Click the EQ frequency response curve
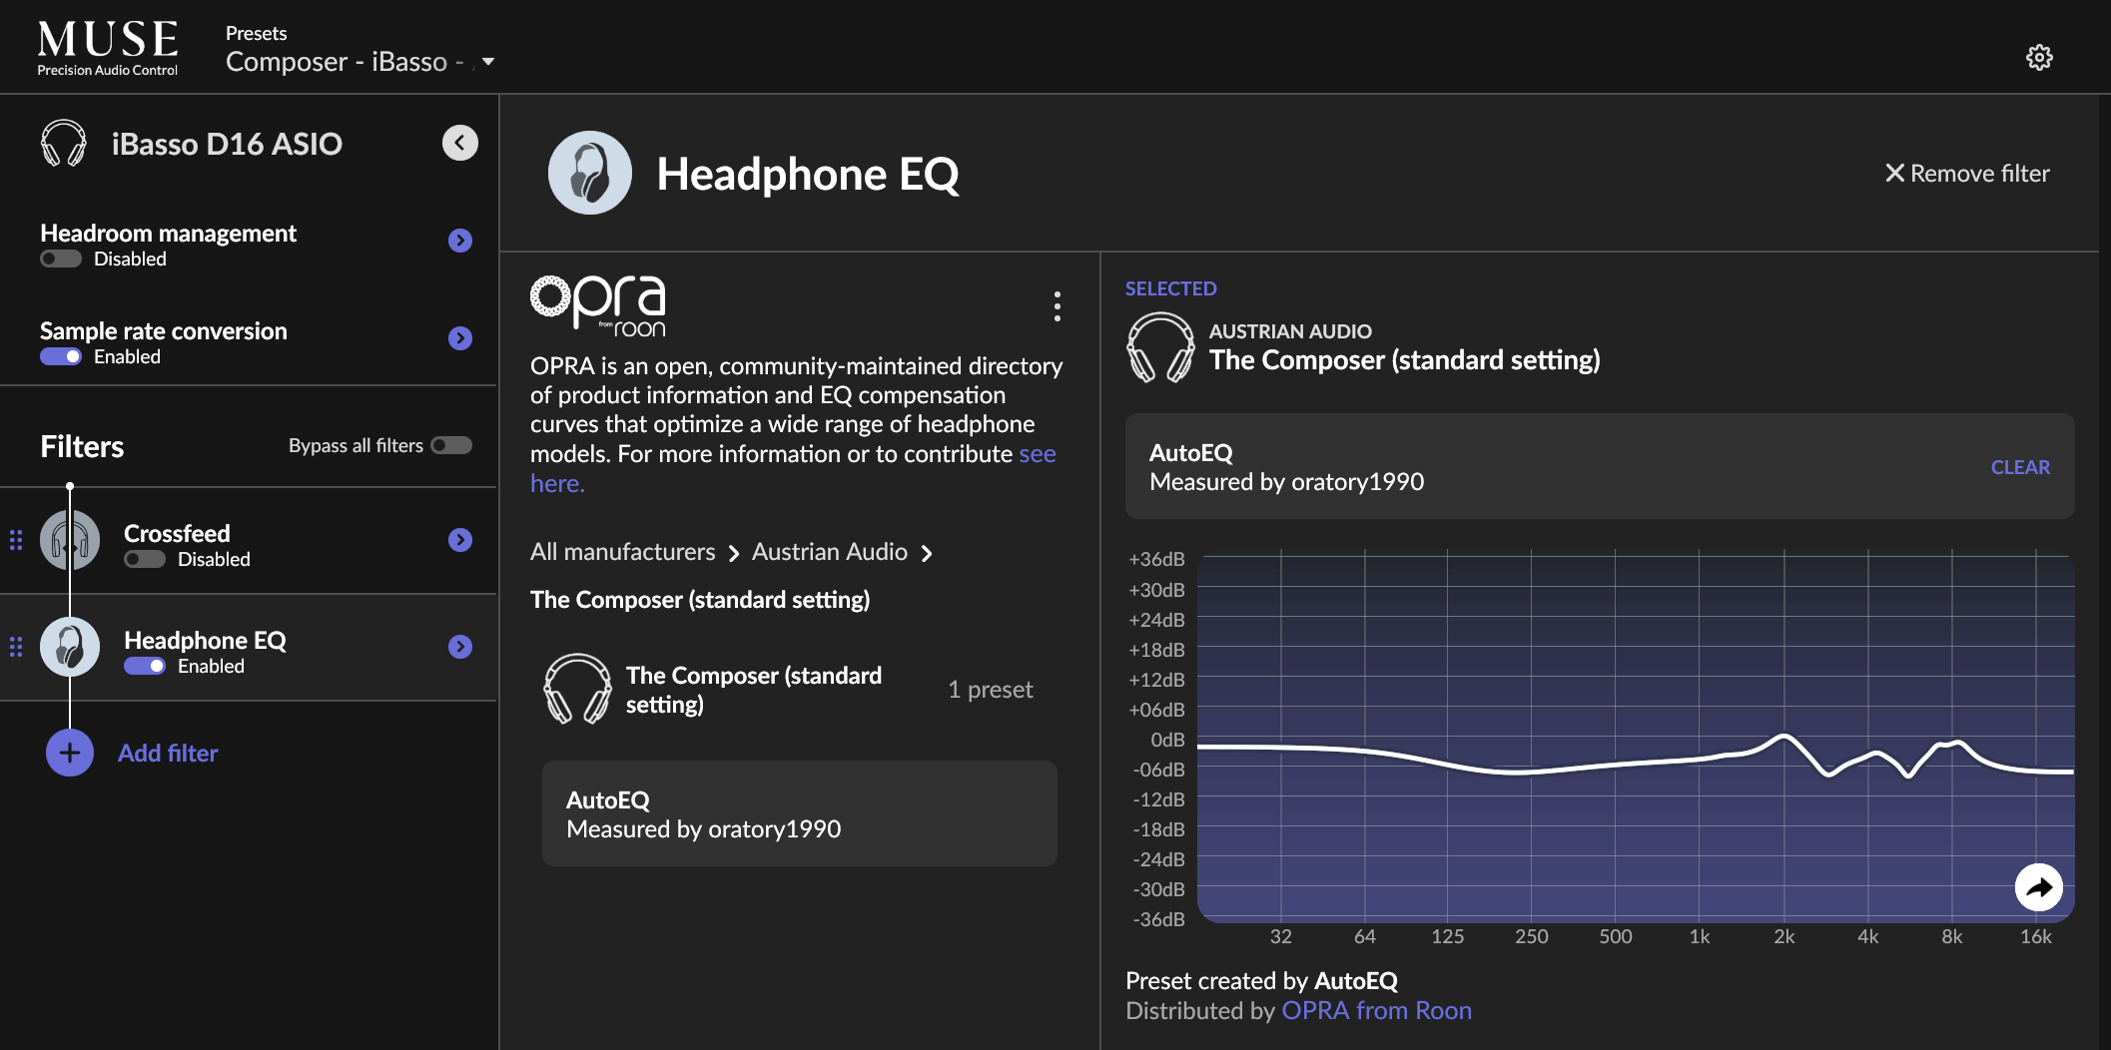The image size is (2111, 1050). 1636,758
